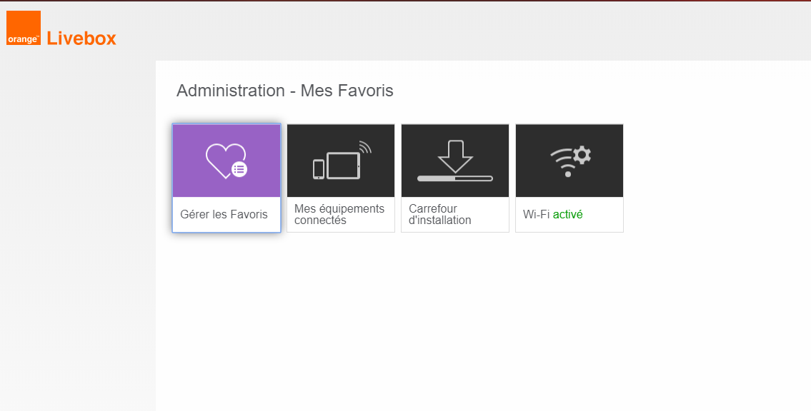Click the installation progress bar

[455, 178]
